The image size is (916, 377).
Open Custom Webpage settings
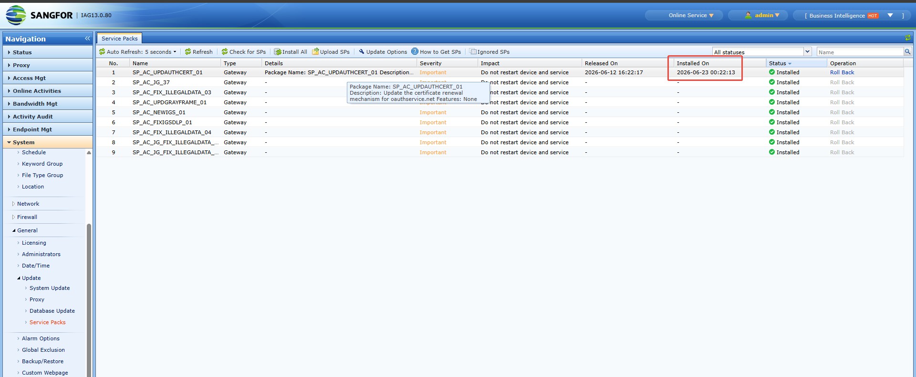(45, 373)
